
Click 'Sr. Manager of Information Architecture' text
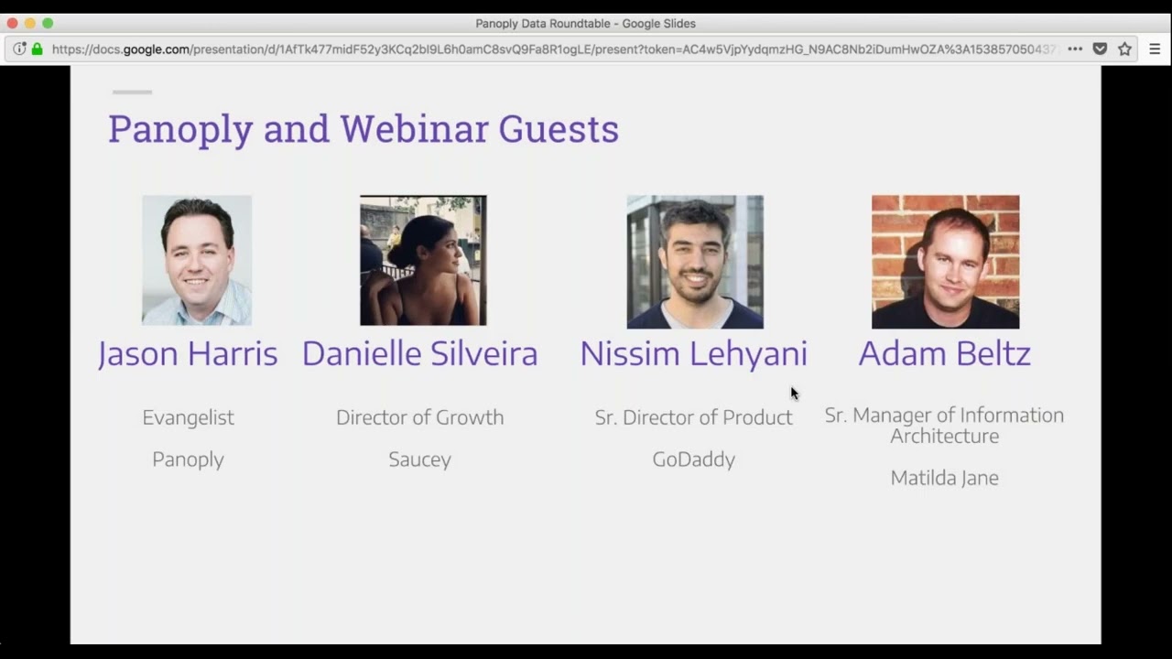click(945, 426)
